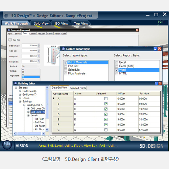Click the Select report style window icon
This screenshot has width=169, height=169.
point(63,49)
